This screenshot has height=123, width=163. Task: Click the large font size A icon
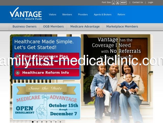pos(118,3)
